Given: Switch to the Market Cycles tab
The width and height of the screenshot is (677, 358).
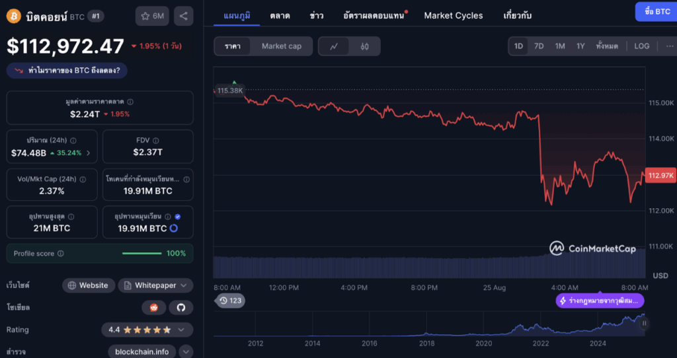Looking at the screenshot, I should [453, 15].
